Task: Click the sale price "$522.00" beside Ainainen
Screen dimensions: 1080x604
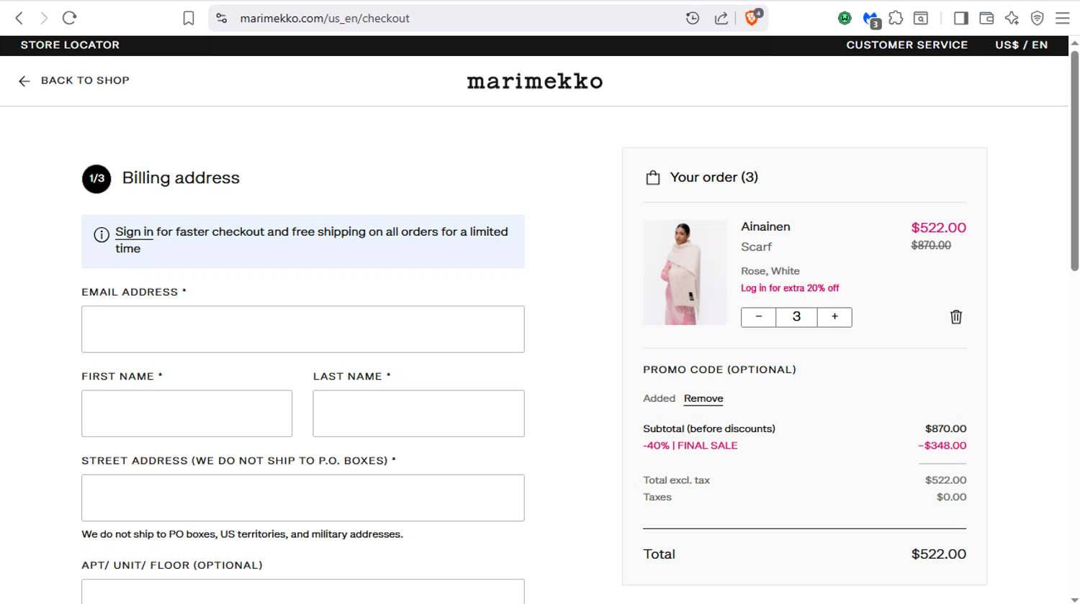Action: coord(939,228)
